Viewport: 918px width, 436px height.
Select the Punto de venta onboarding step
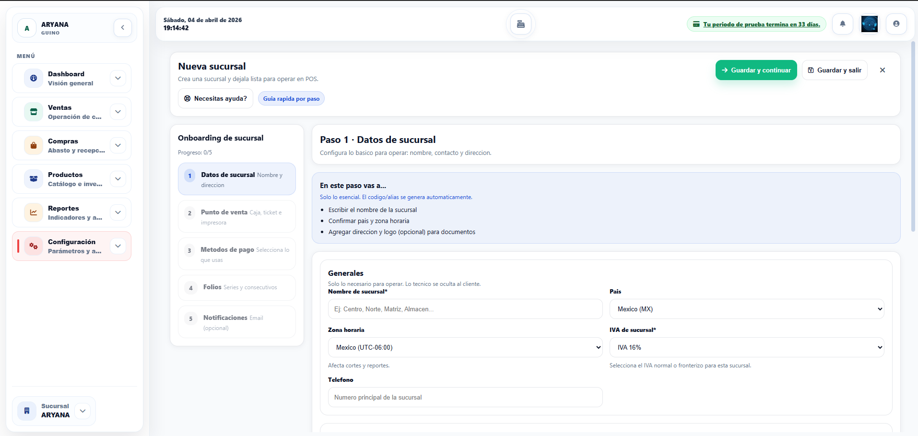(237, 217)
